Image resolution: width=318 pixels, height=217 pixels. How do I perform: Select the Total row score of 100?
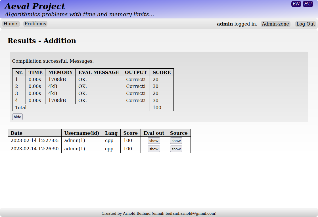157,108
